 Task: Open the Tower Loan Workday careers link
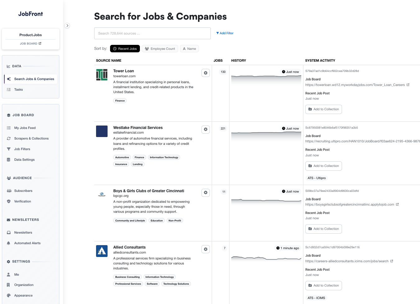click(x=355, y=85)
